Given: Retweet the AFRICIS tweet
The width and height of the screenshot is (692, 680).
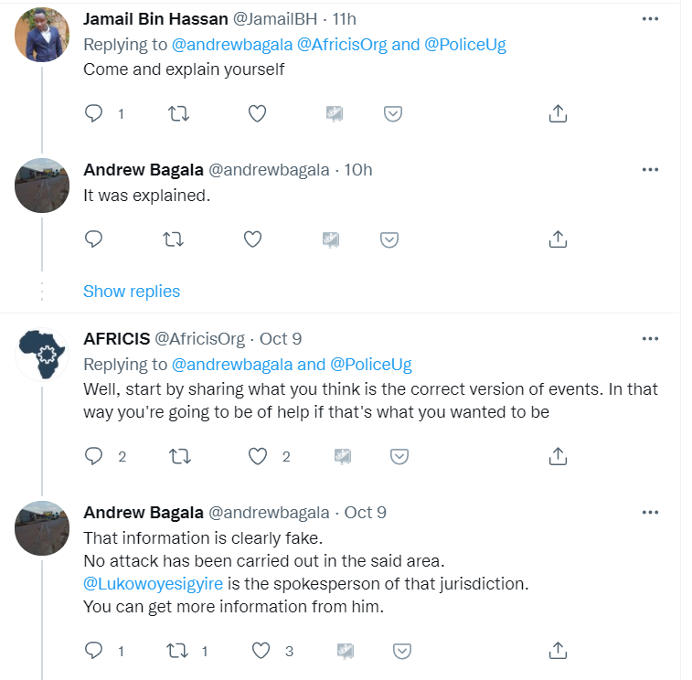Looking at the screenshot, I should pos(179,456).
